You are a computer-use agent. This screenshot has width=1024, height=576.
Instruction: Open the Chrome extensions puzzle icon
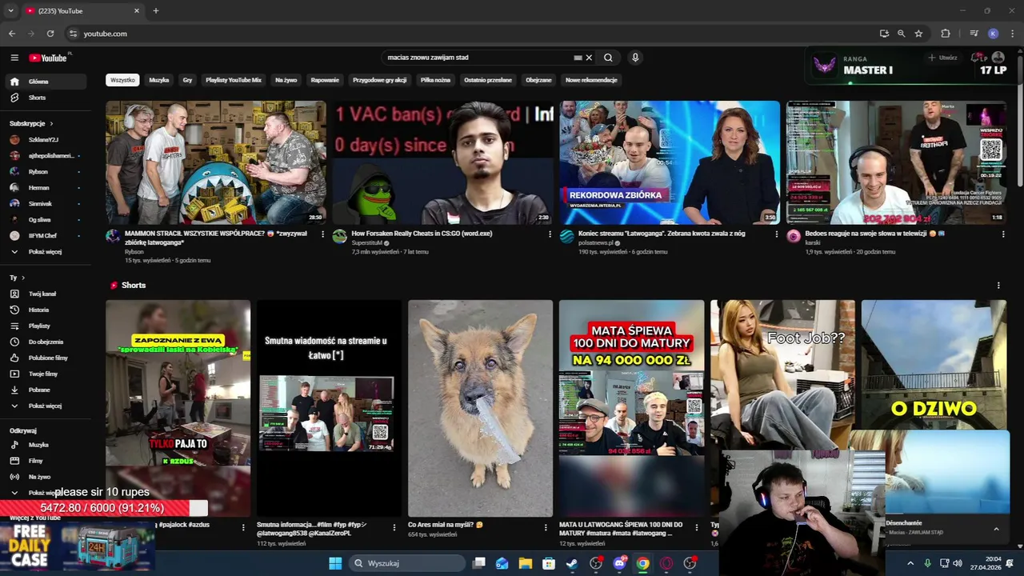(946, 34)
